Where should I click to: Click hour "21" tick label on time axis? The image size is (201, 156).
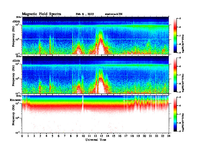pos(150,136)
